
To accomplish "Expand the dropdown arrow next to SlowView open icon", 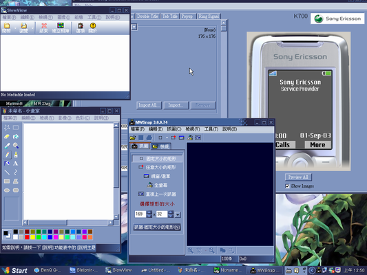I will pos(15,28).
